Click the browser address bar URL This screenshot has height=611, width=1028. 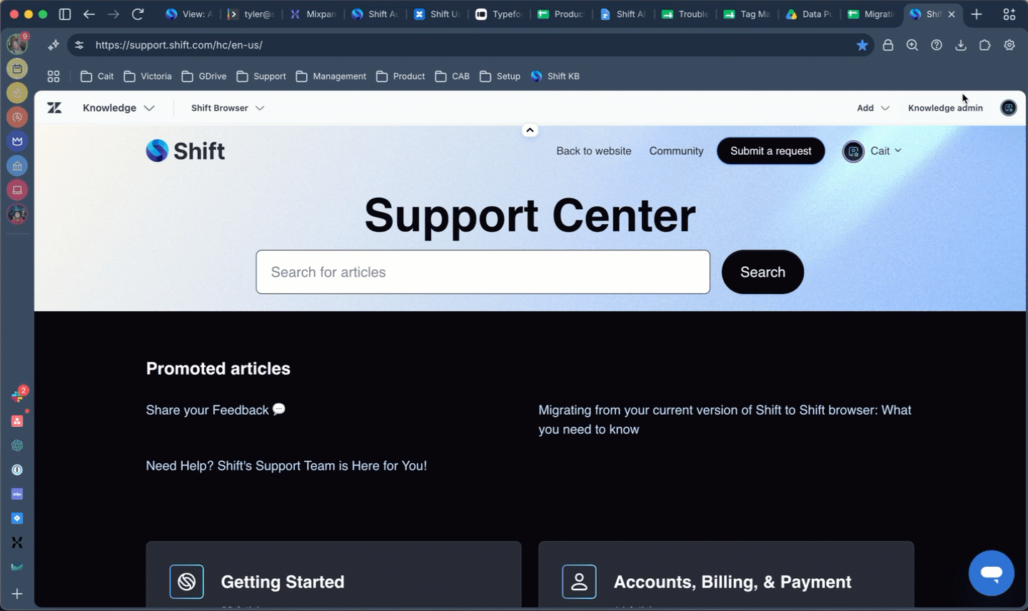[x=179, y=45]
